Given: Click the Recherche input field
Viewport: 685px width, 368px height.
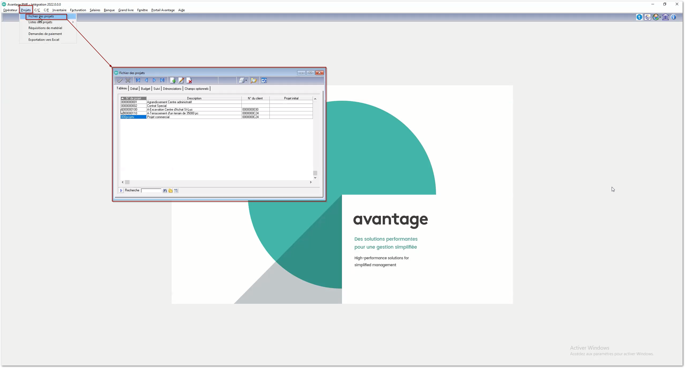Looking at the screenshot, I should coord(151,191).
